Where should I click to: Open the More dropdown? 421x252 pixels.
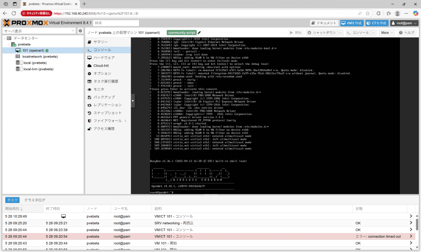click(x=387, y=33)
